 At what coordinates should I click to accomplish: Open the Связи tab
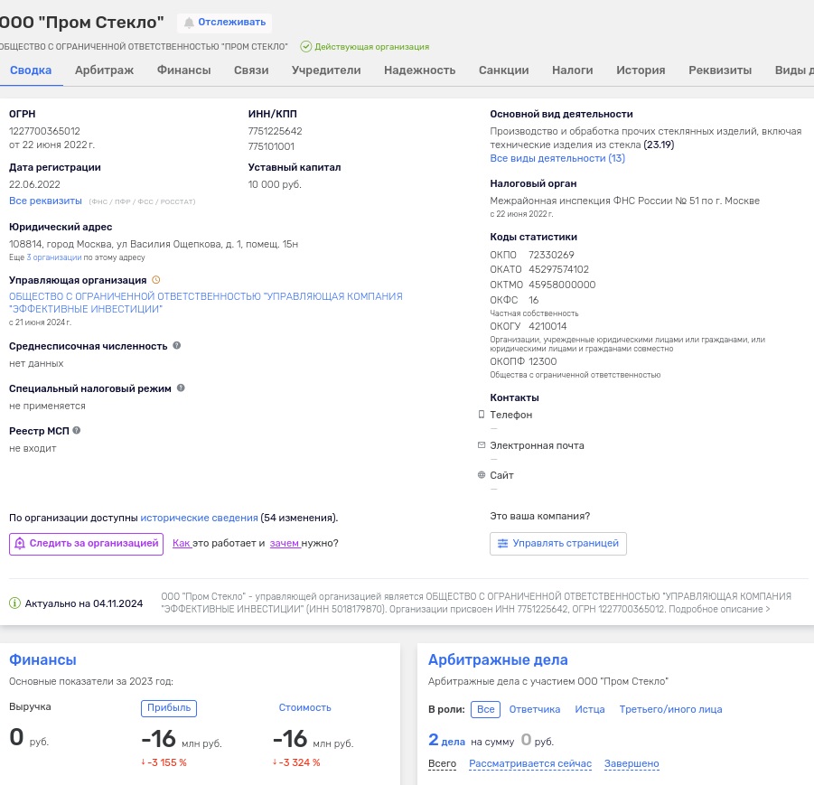[251, 70]
